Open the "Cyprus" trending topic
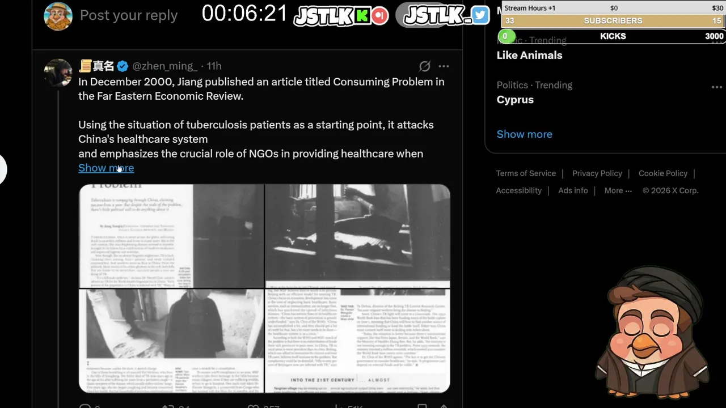726x408 pixels. pos(515,99)
